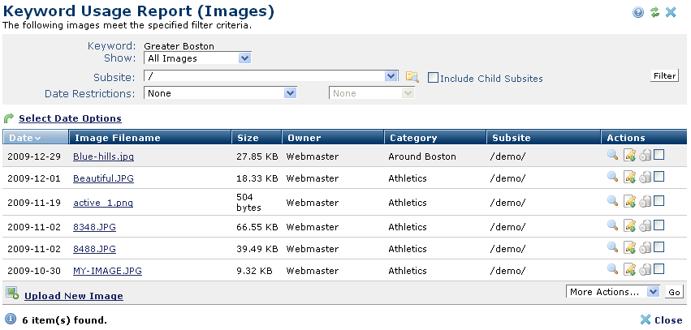Click the Subsite path input field
The image size is (691, 330).
pos(264,76)
